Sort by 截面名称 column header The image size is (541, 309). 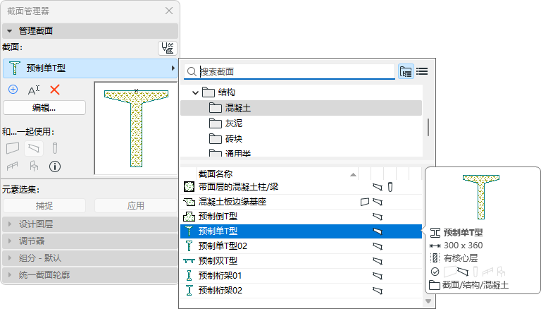[278, 174]
